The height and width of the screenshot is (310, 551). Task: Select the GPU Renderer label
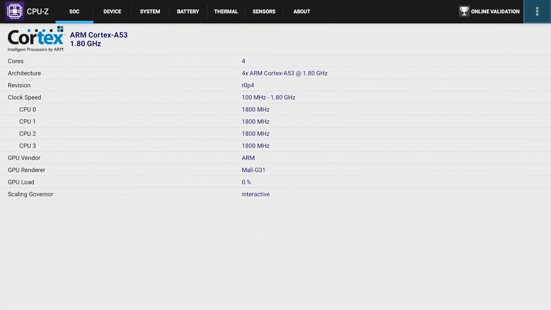tap(27, 170)
